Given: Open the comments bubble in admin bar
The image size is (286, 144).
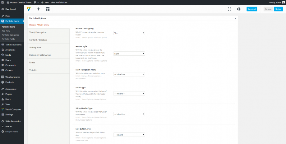Looking at the screenshot, I should (x=35, y=2).
